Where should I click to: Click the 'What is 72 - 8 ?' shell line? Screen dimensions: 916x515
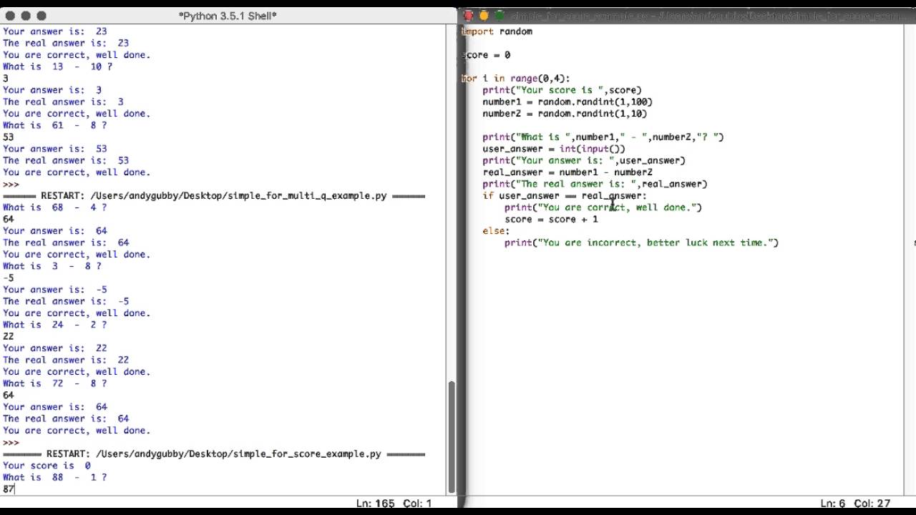coord(54,383)
